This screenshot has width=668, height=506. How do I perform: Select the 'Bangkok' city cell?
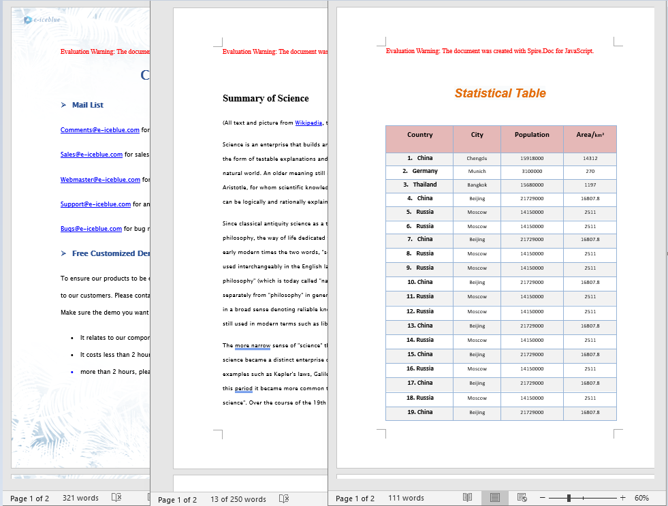coord(477,185)
